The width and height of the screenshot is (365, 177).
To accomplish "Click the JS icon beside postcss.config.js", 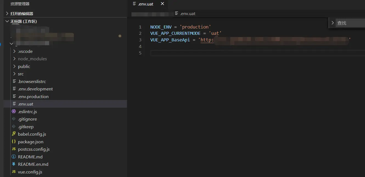I will [14, 149].
